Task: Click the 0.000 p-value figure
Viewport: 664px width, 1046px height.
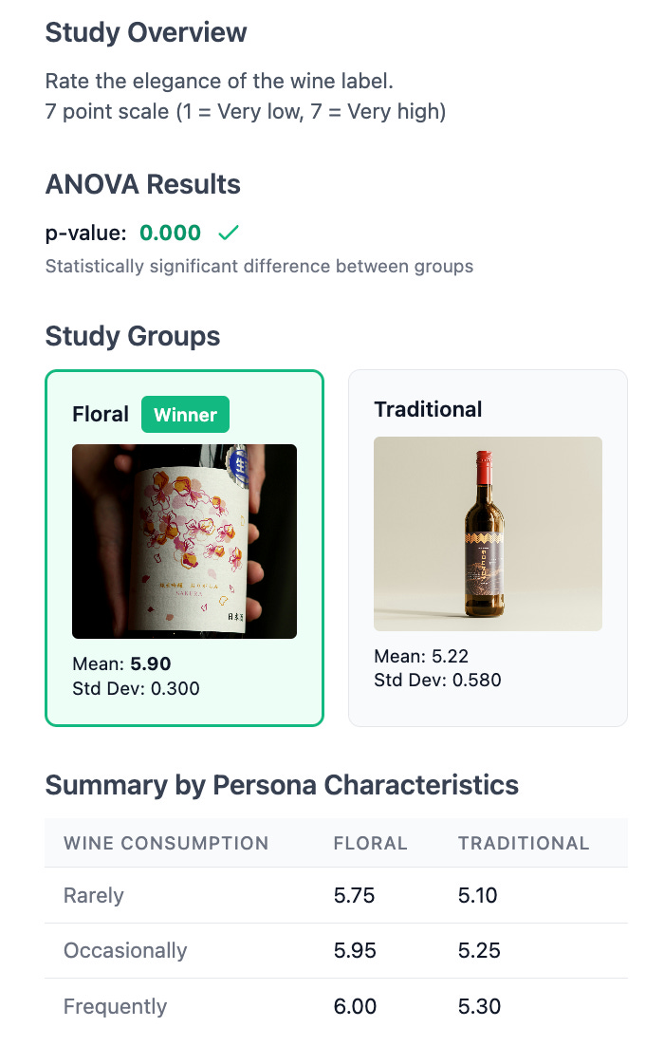Action: (x=170, y=233)
